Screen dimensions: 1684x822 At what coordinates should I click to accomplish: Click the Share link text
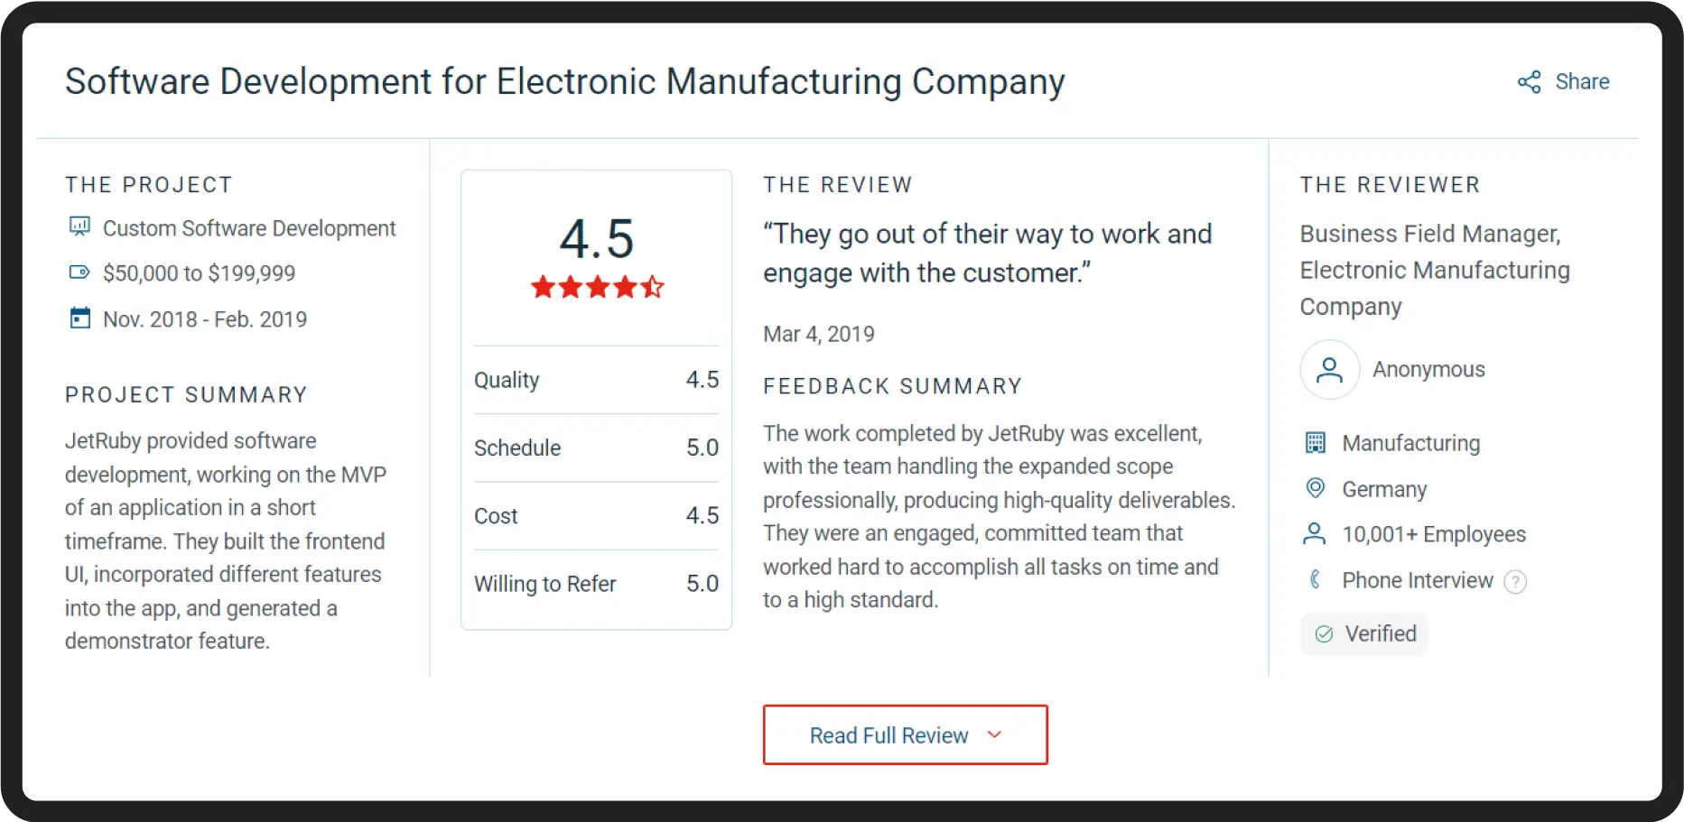click(1582, 82)
